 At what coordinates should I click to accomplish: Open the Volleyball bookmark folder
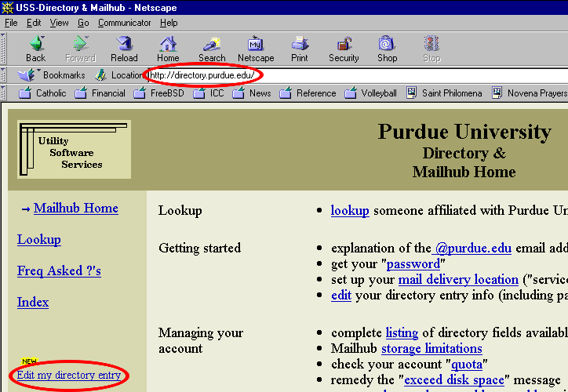tap(370, 93)
